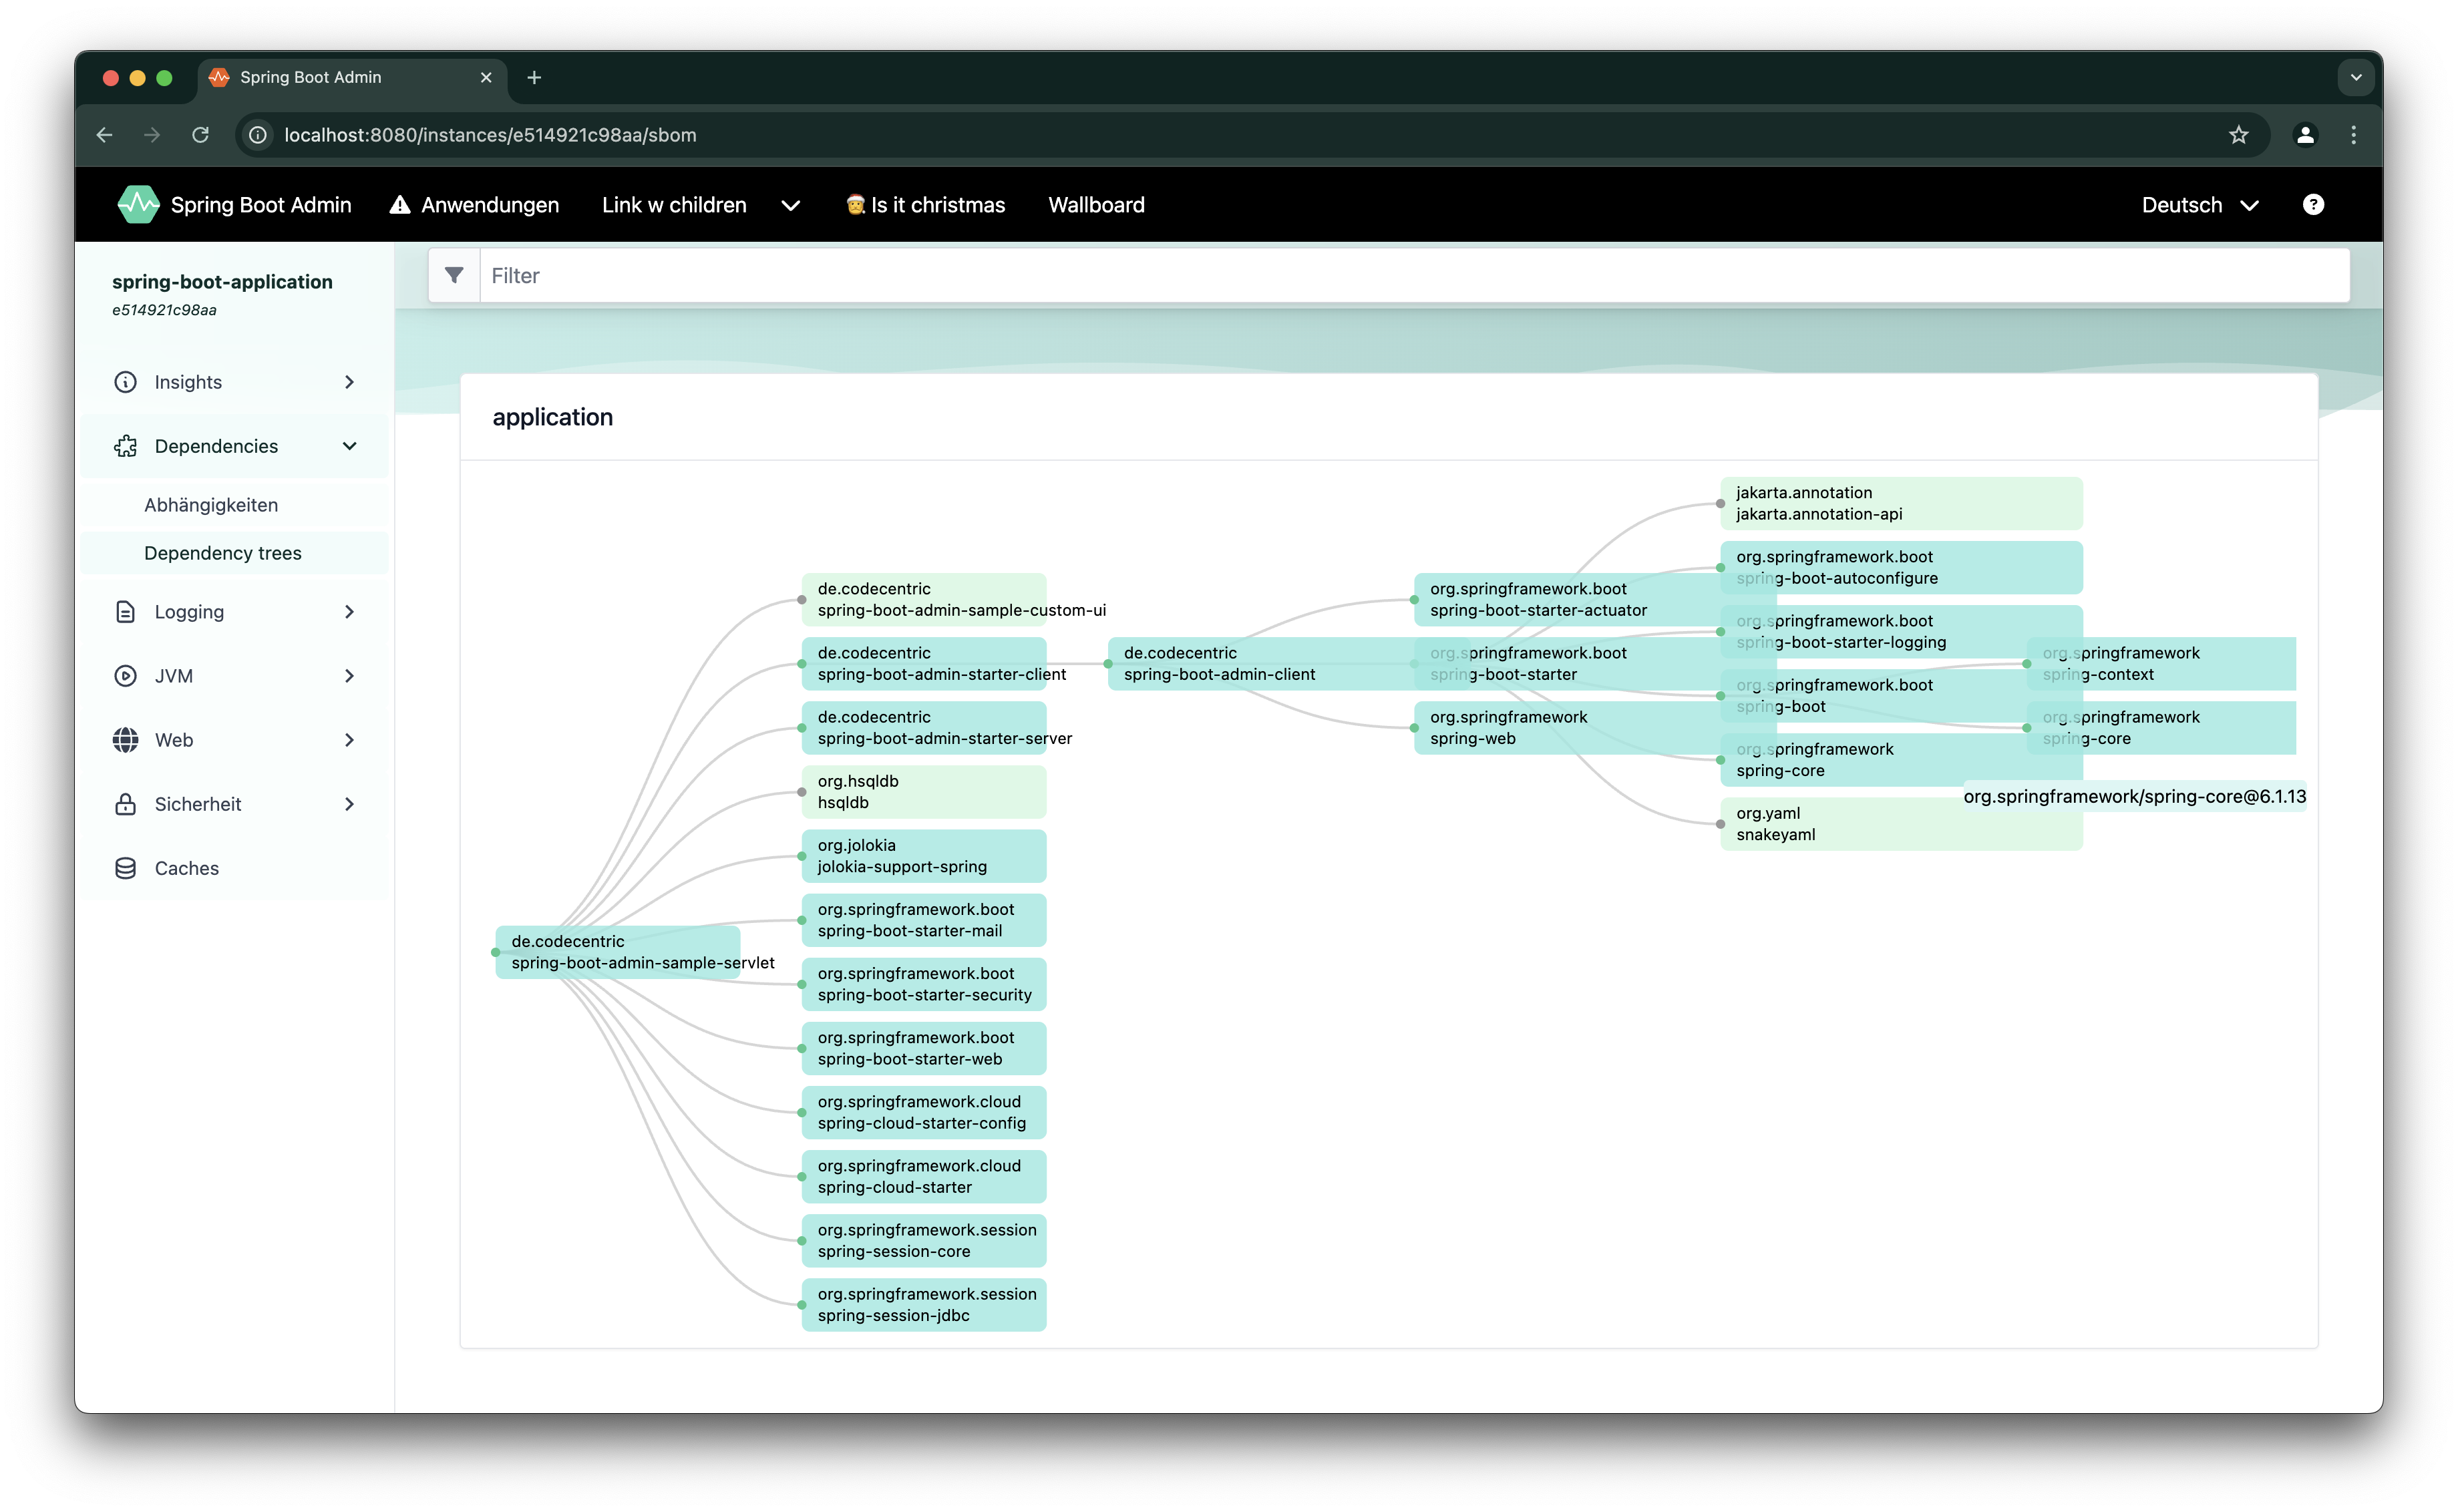This screenshot has height=1512, width=2458.
Task: Click inside the Filter input field
Action: click(x=900, y=275)
